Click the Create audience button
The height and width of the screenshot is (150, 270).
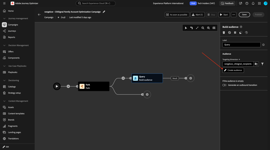coord(233,70)
